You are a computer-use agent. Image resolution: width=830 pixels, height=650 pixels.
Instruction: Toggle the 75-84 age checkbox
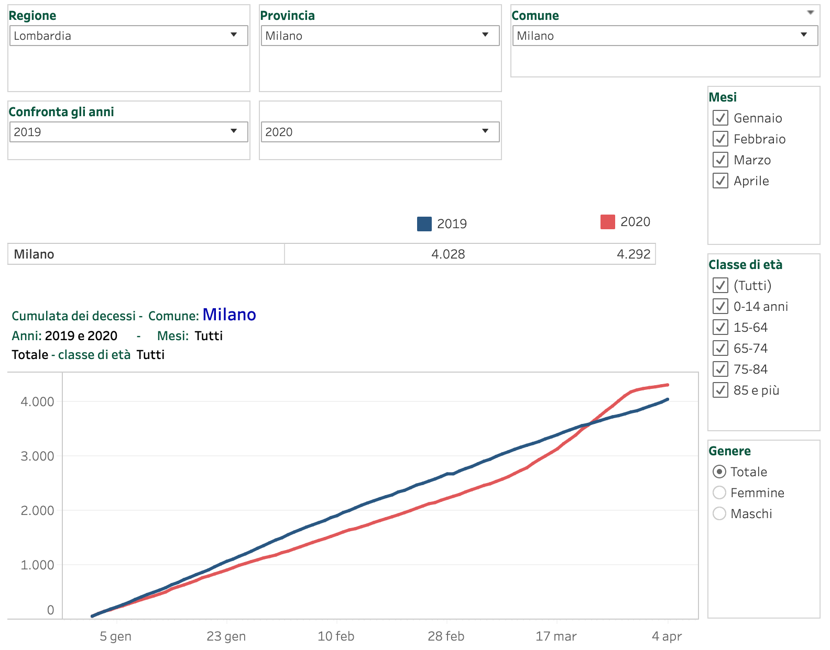[720, 369]
